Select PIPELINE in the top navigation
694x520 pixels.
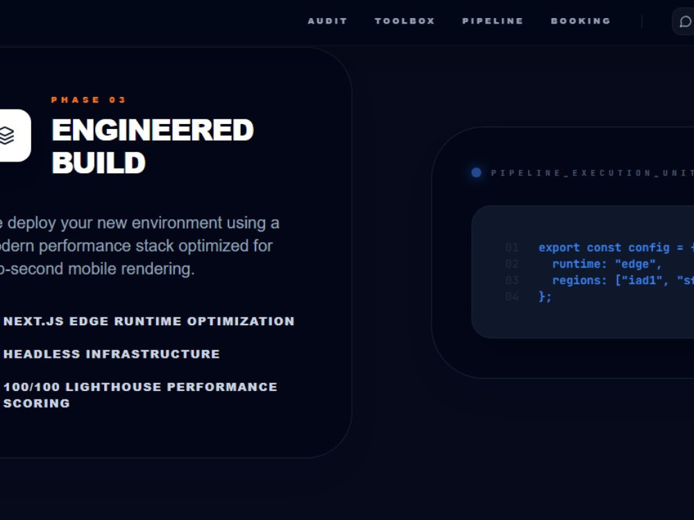click(493, 21)
